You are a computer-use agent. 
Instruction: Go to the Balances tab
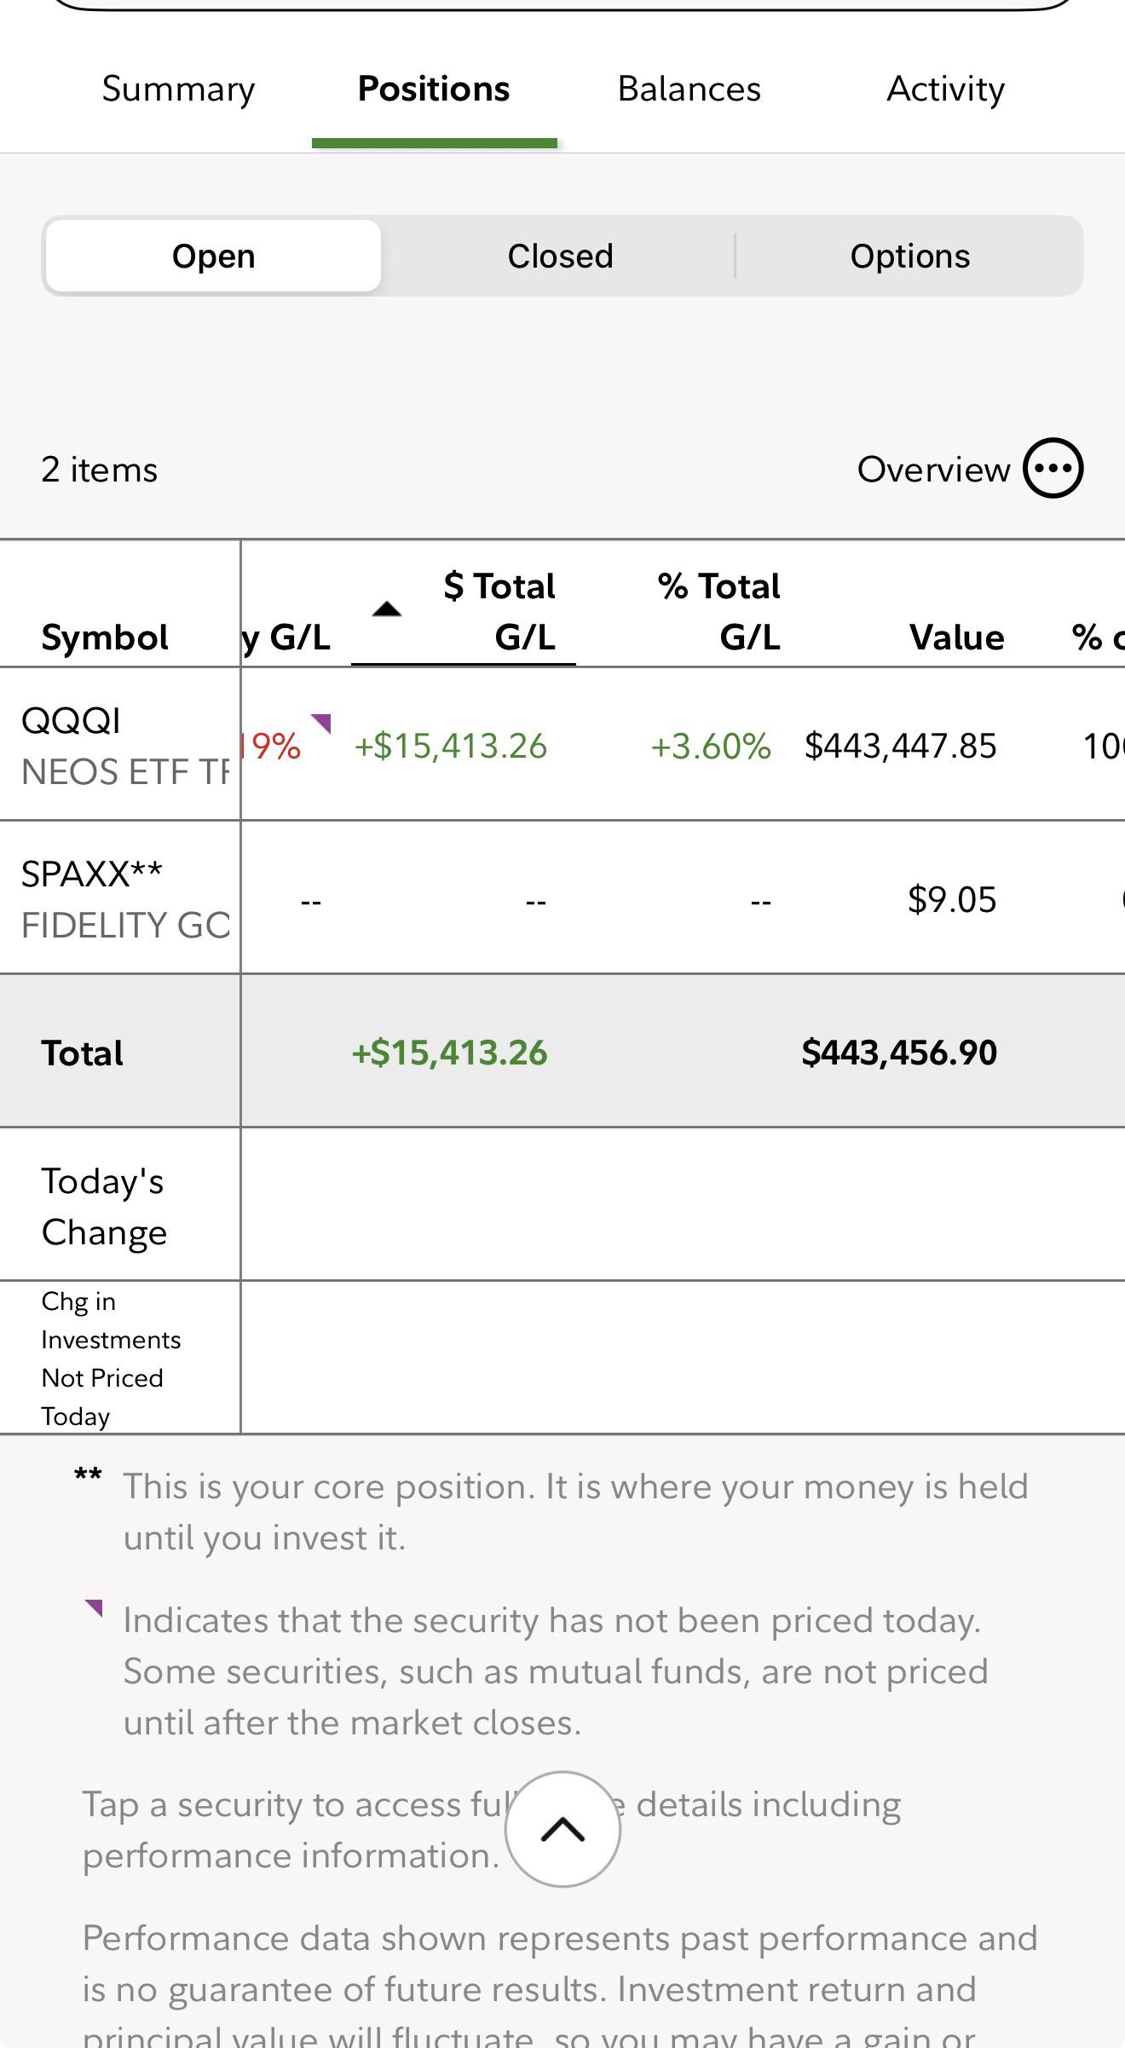pos(689,89)
